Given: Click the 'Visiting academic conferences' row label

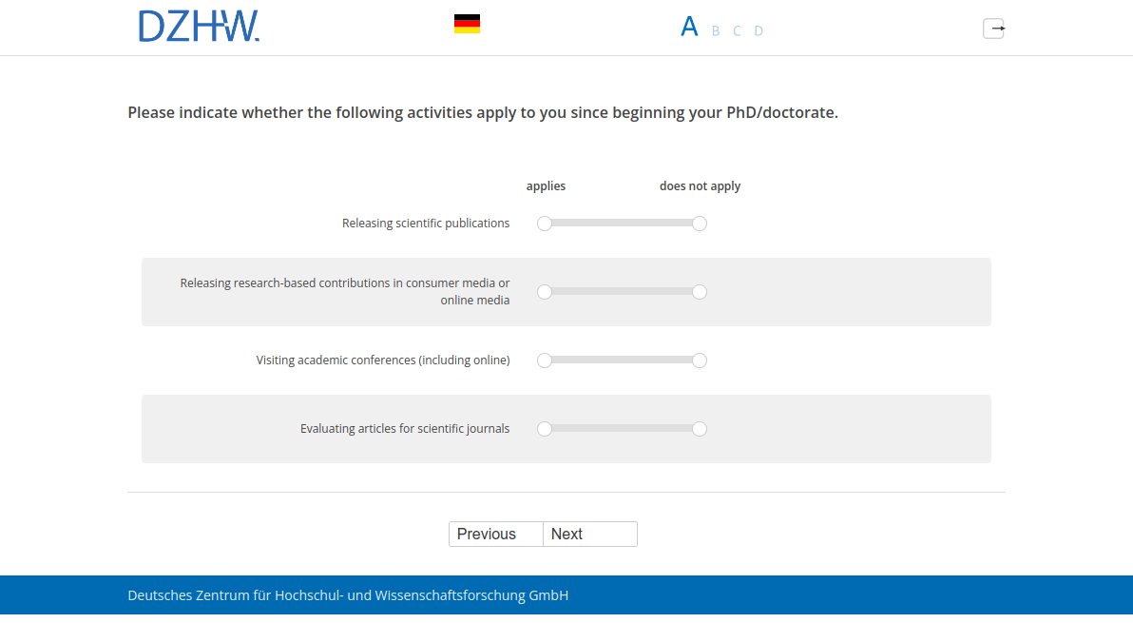Looking at the screenshot, I should 383,360.
